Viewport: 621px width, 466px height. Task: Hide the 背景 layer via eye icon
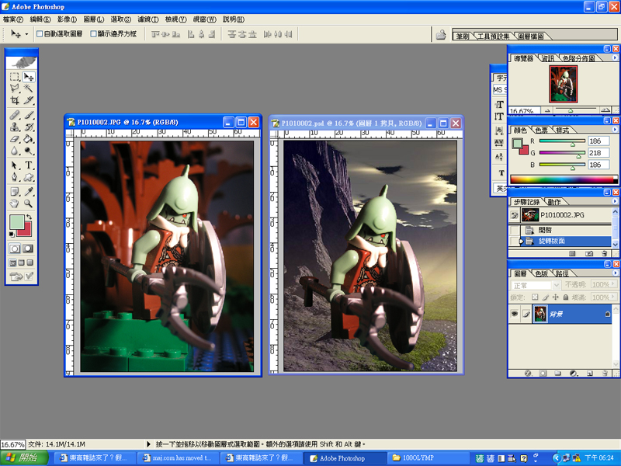point(515,312)
